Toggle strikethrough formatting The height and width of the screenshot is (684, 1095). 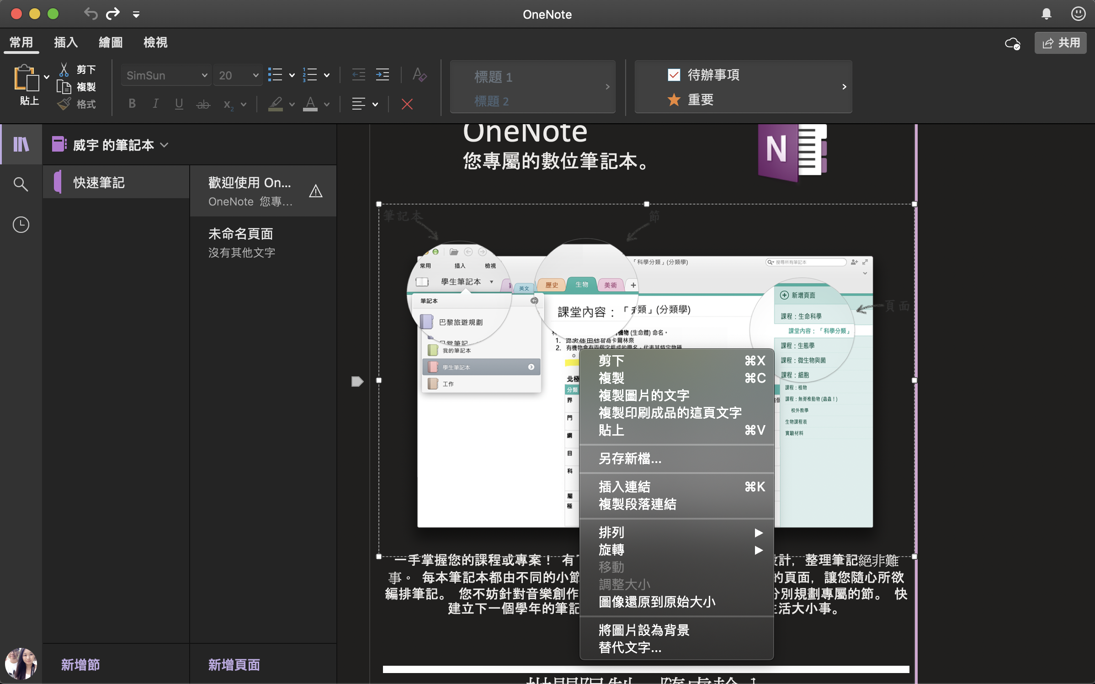[203, 105]
